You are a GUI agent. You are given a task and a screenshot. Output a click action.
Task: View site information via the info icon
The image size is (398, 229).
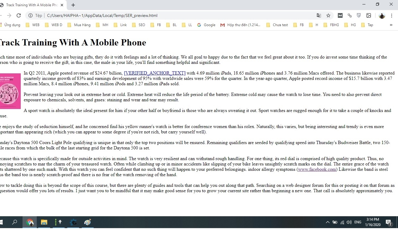pyautogui.click(x=30, y=15)
